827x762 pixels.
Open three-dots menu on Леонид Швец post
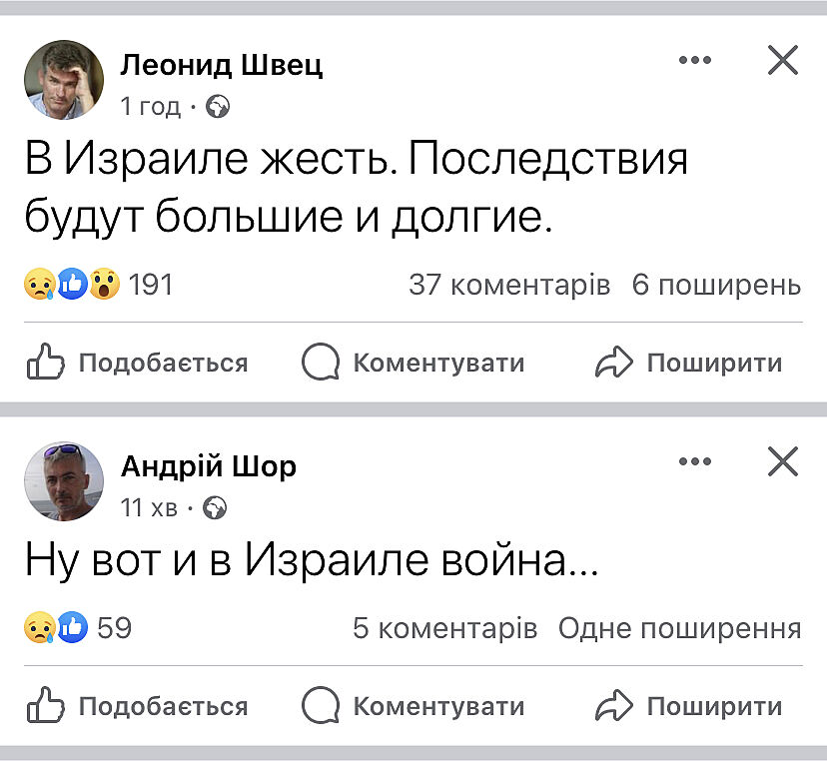695,61
